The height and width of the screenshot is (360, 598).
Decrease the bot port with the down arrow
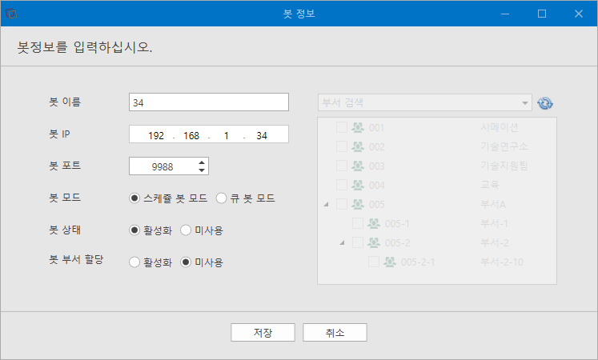[x=202, y=170]
